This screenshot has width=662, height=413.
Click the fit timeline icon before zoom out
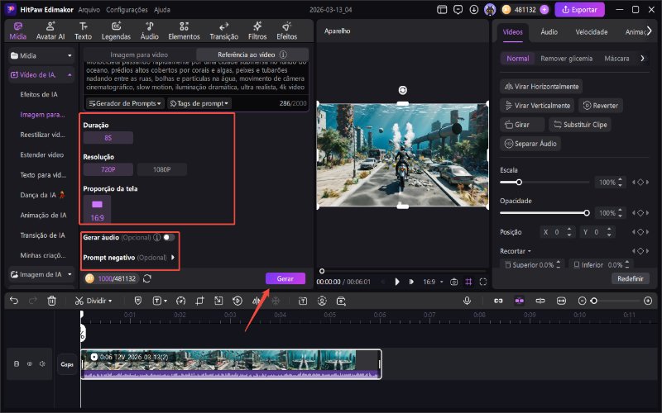(561, 301)
